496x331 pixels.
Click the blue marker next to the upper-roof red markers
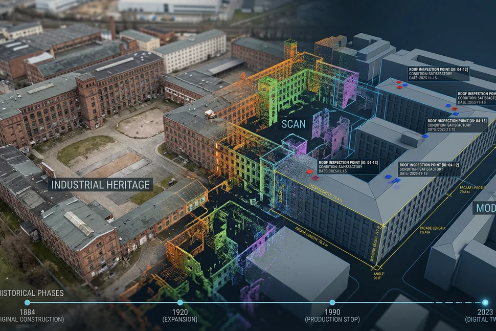[405, 85]
